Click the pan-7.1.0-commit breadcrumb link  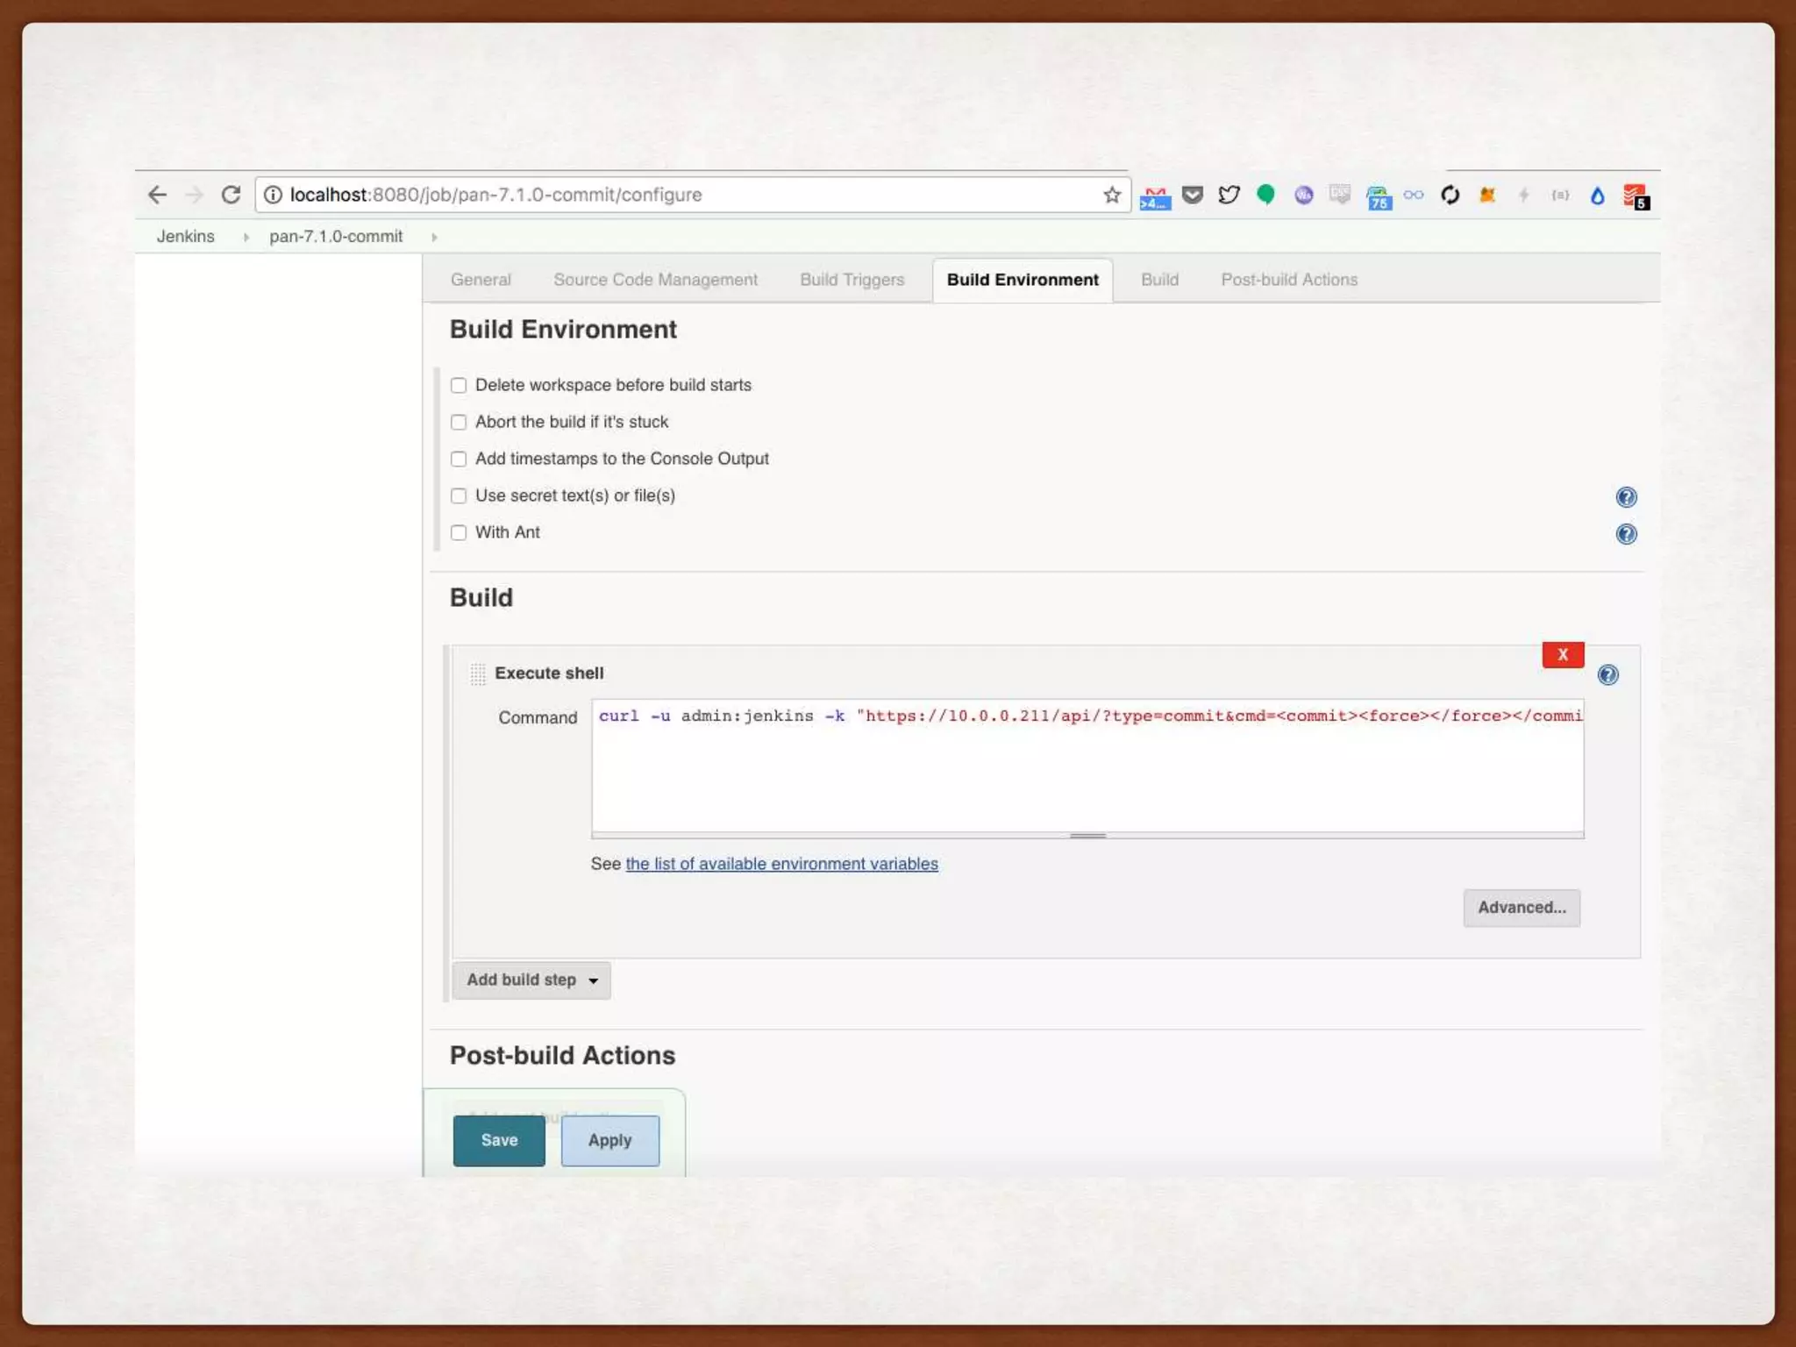336,237
